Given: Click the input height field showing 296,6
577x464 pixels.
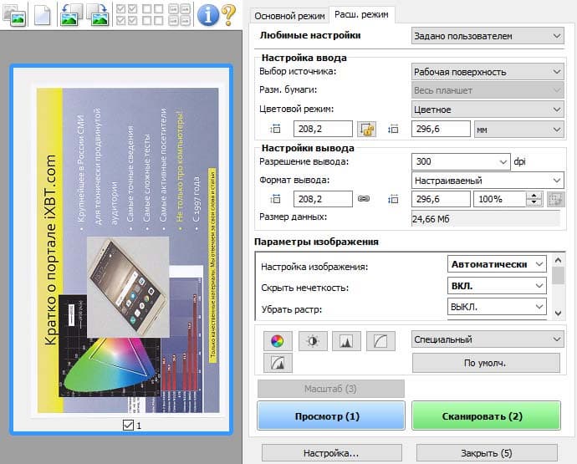Looking at the screenshot, I should point(441,129).
